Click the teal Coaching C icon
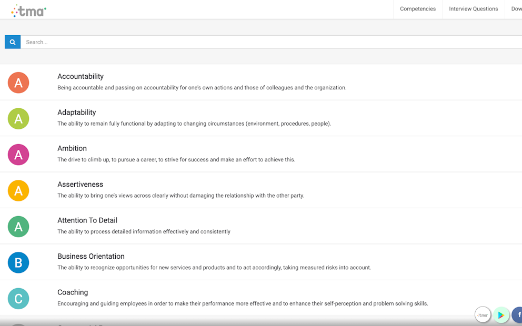Image resolution: width=522 pixels, height=326 pixels. tap(18, 299)
